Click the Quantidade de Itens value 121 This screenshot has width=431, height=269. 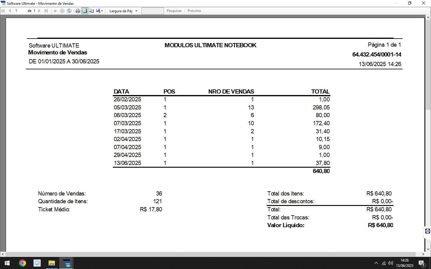click(157, 201)
